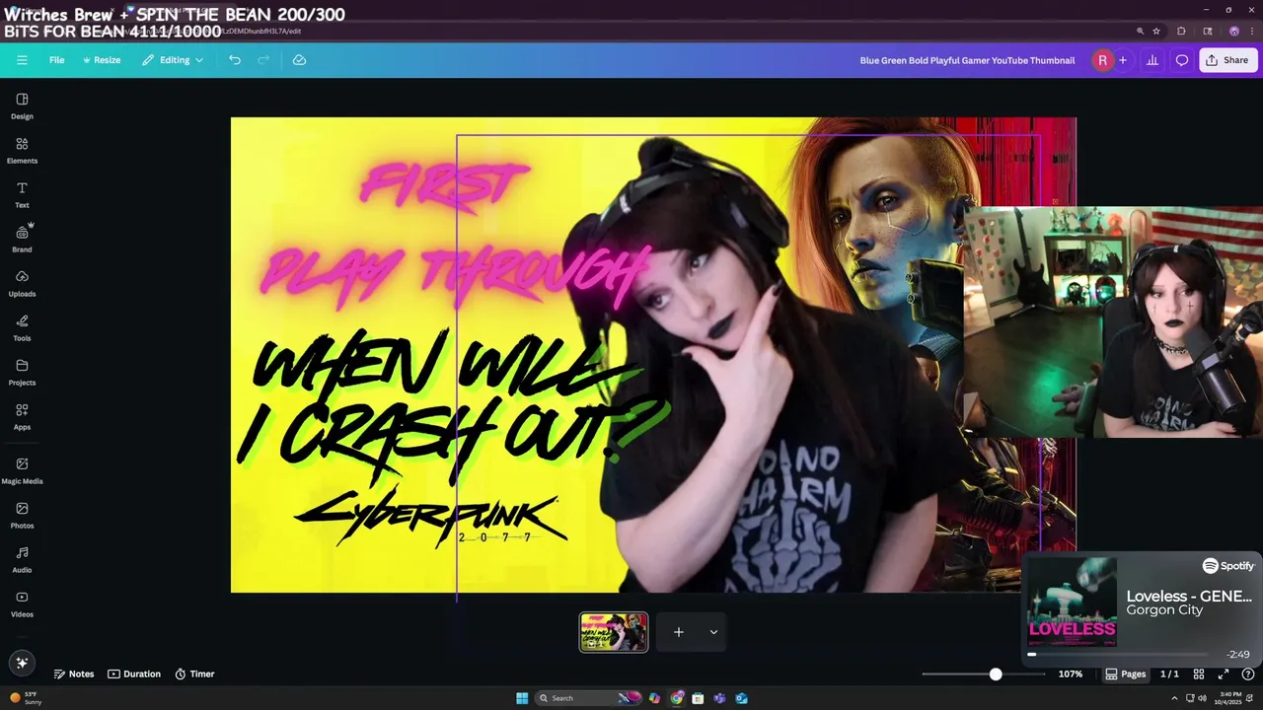Open the Resize menu
Image resolution: width=1263 pixels, height=710 pixels.
point(102,60)
